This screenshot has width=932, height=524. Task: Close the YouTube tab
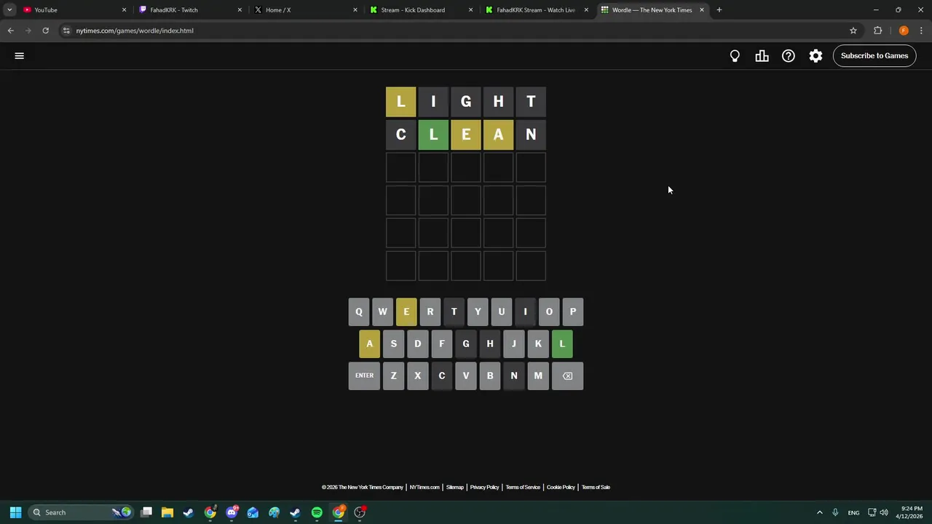(124, 10)
